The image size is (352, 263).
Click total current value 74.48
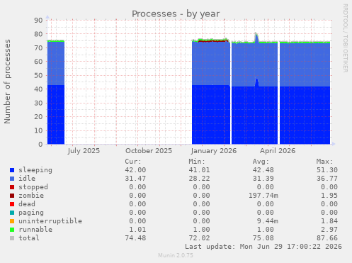(135, 238)
